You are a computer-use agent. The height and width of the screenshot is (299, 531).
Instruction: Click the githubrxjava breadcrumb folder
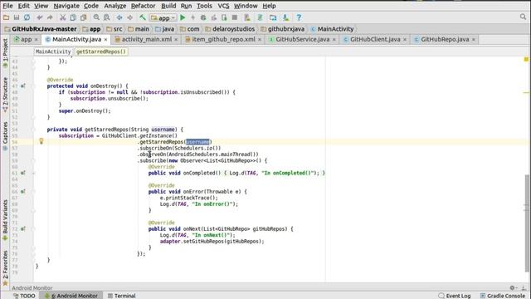(x=283, y=29)
